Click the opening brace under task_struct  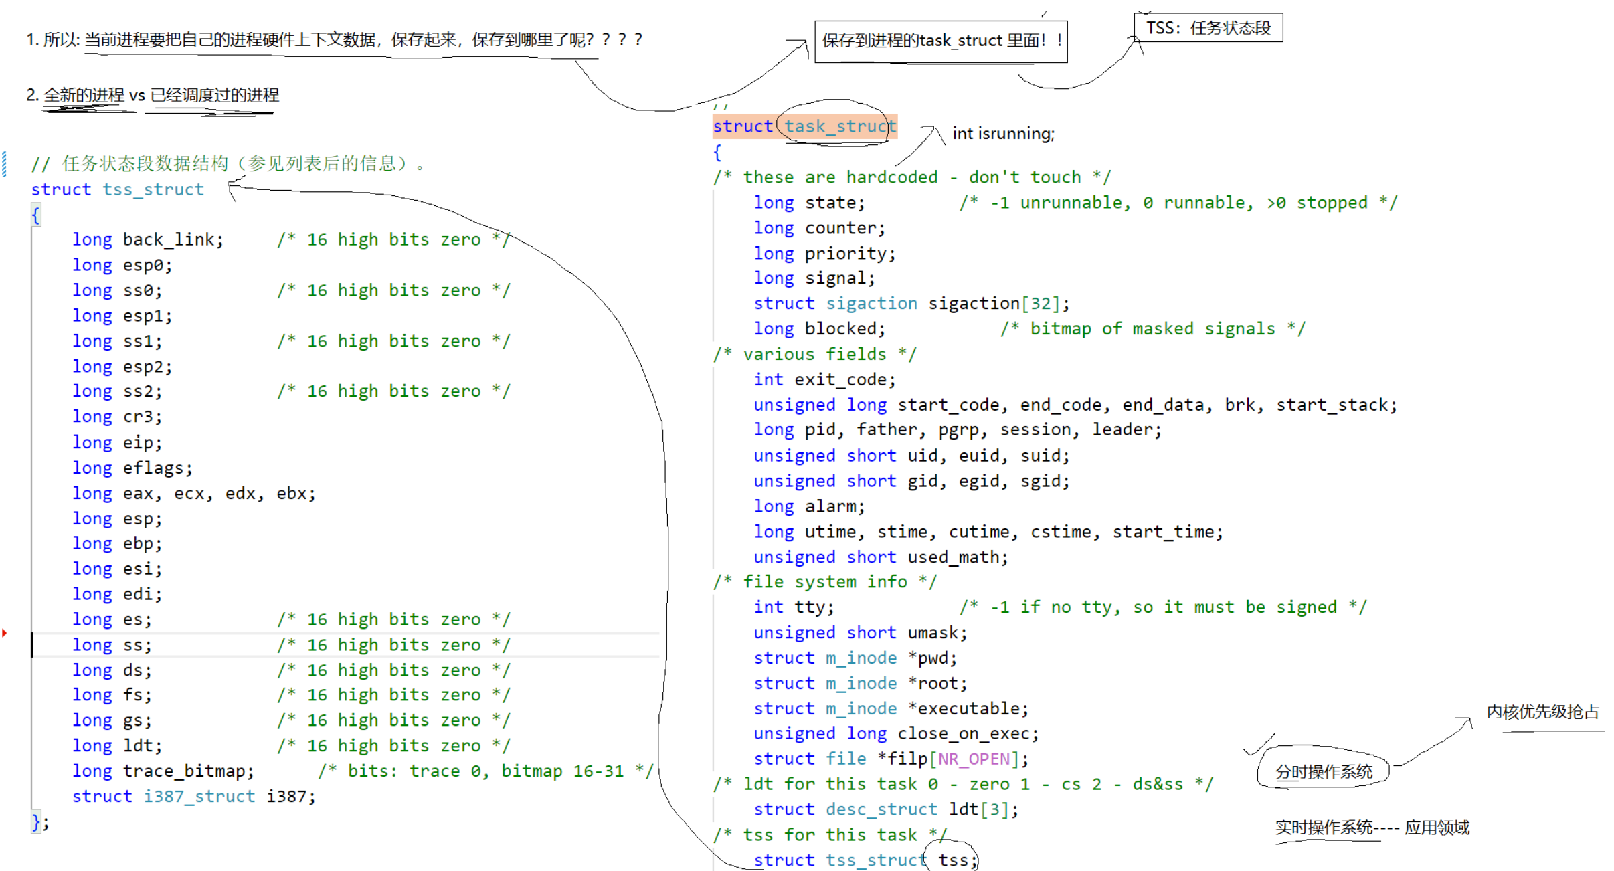[717, 153]
